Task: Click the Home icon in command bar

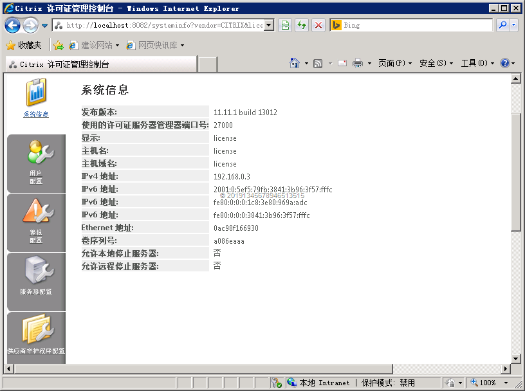Action: pos(295,63)
